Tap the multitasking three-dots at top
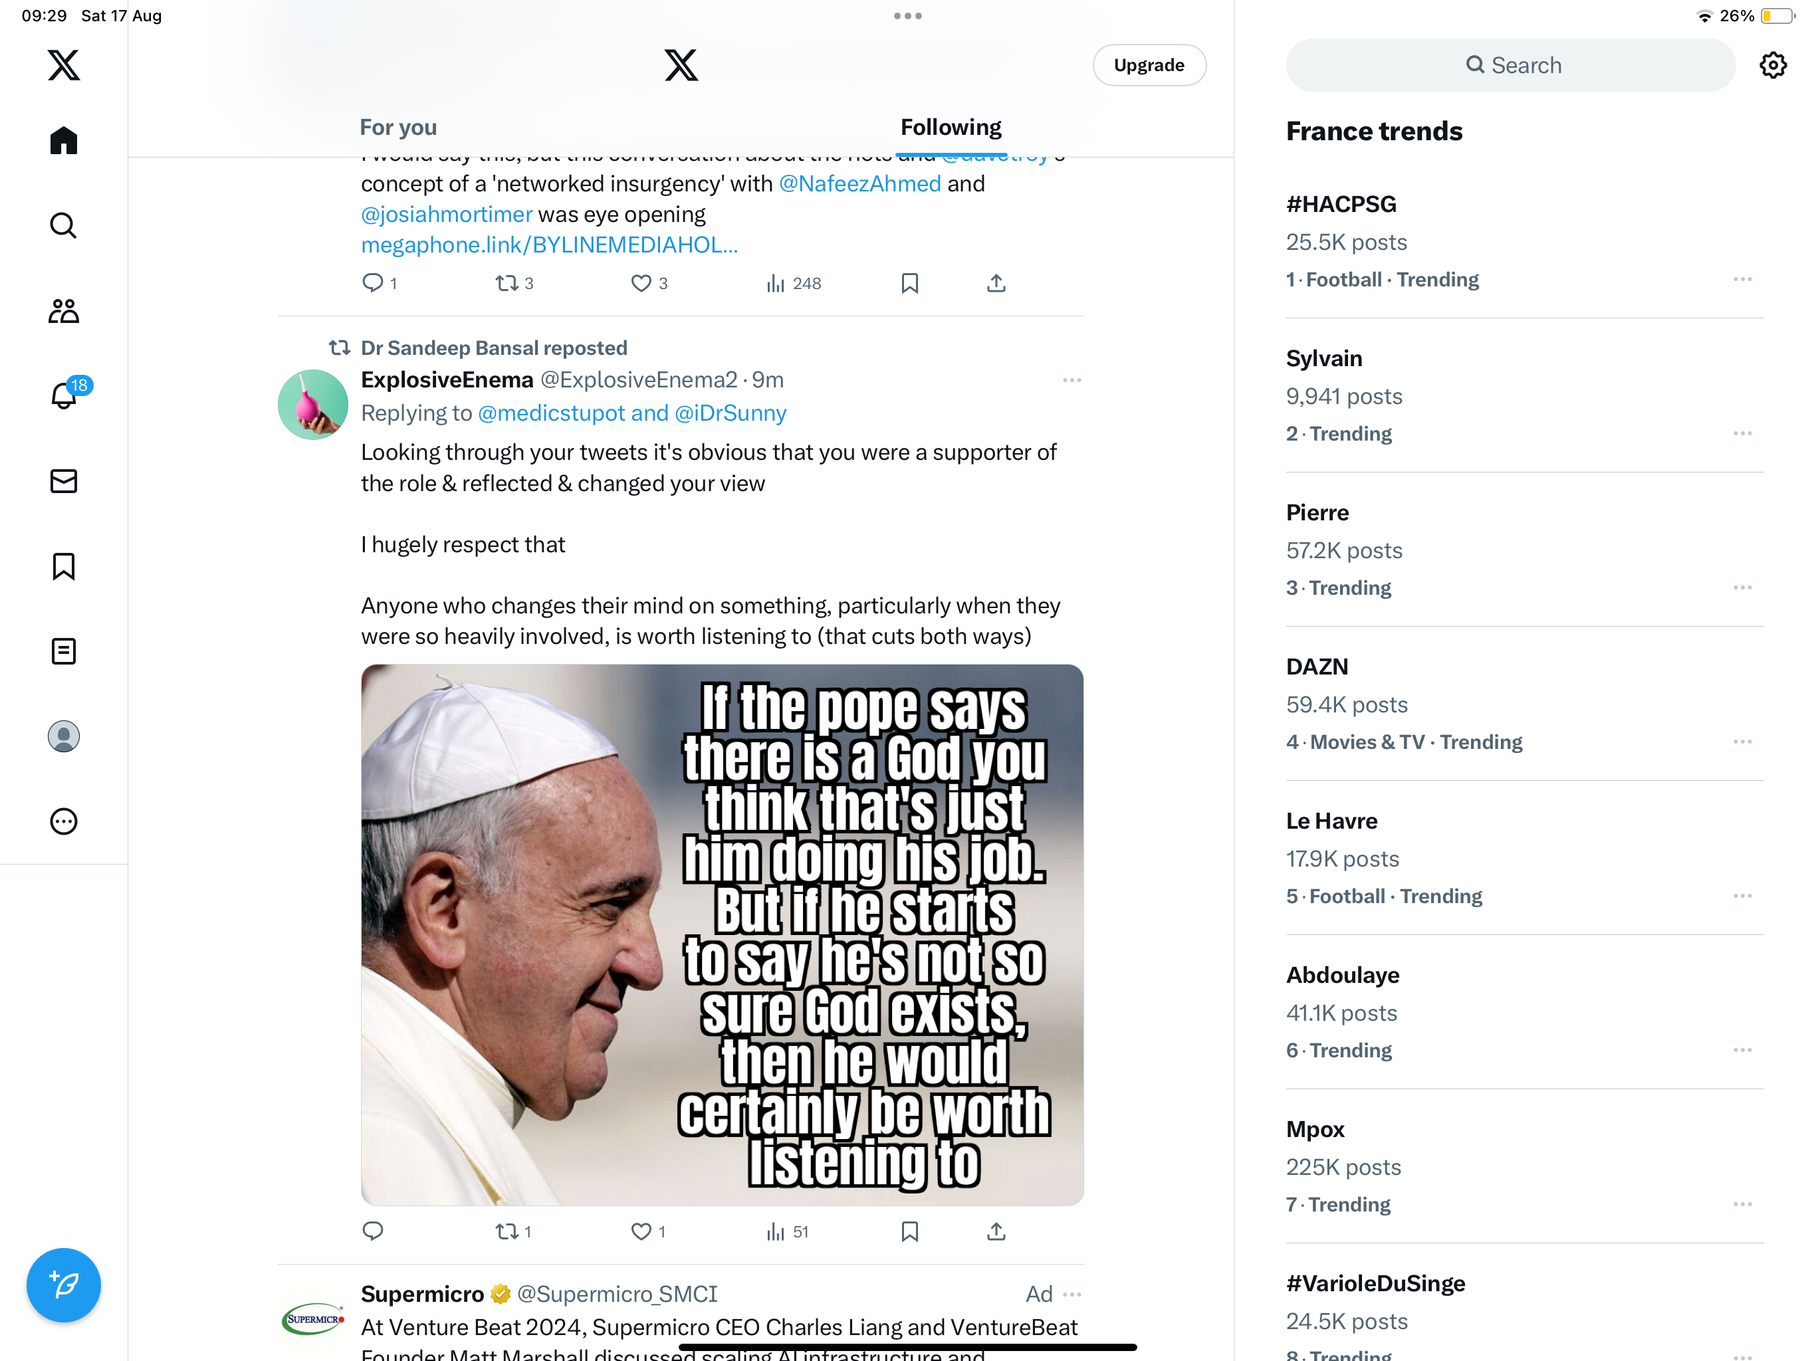Image resolution: width=1816 pixels, height=1361 pixels. click(x=908, y=15)
